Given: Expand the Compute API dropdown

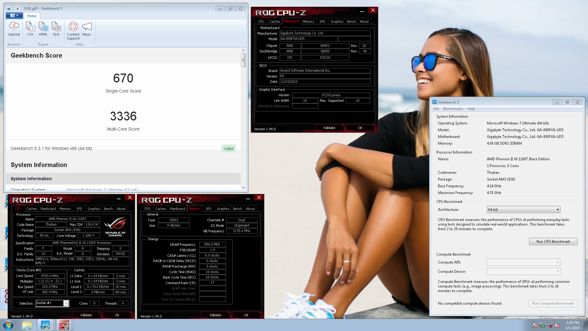Looking at the screenshot, I should coord(523,262).
